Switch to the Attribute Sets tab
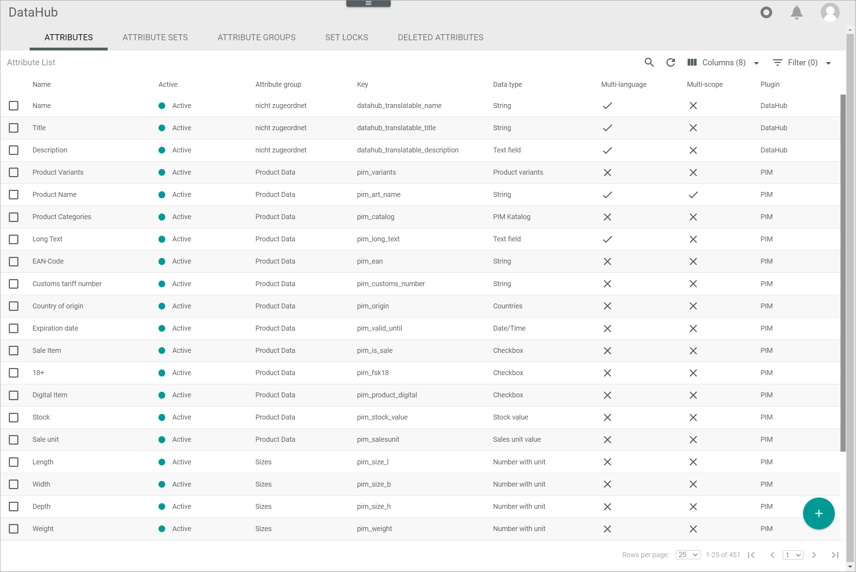The image size is (856, 572). tap(155, 37)
